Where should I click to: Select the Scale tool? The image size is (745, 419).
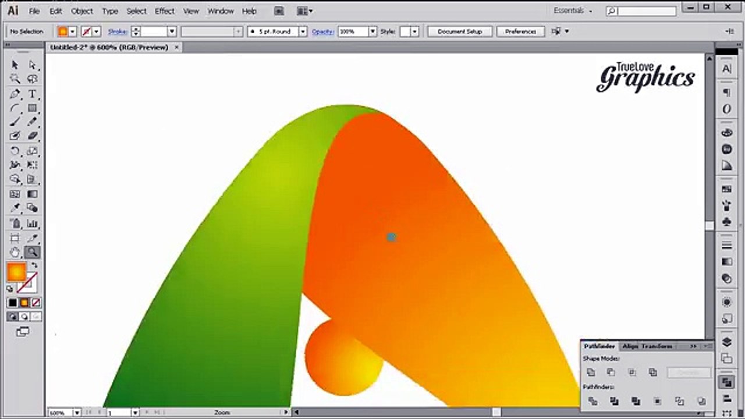(33, 151)
